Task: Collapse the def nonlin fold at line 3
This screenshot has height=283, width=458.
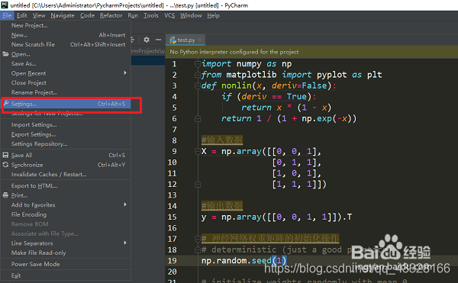Action: pos(198,85)
